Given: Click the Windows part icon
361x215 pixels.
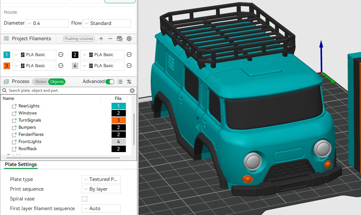Looking at the screenshot, I should 14,113.
